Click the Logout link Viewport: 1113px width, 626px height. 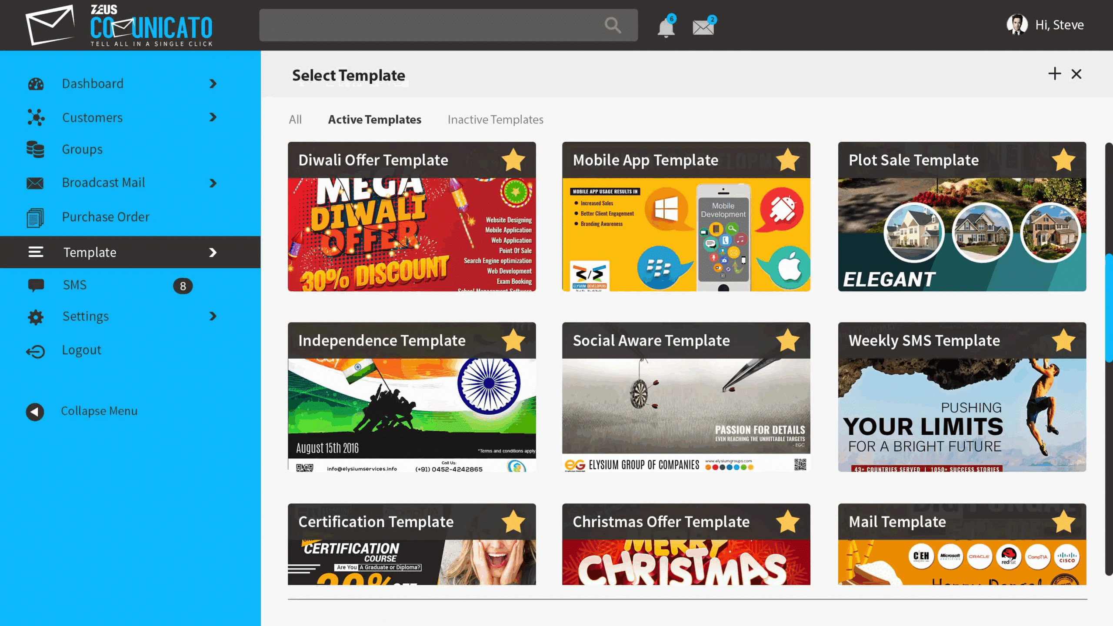(x=81, y=350)
